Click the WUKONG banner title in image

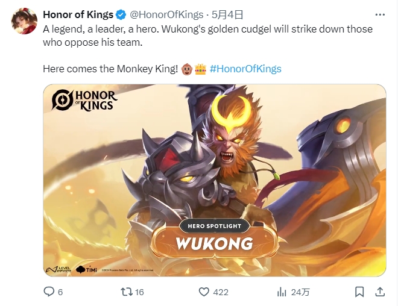click(214, 243)
